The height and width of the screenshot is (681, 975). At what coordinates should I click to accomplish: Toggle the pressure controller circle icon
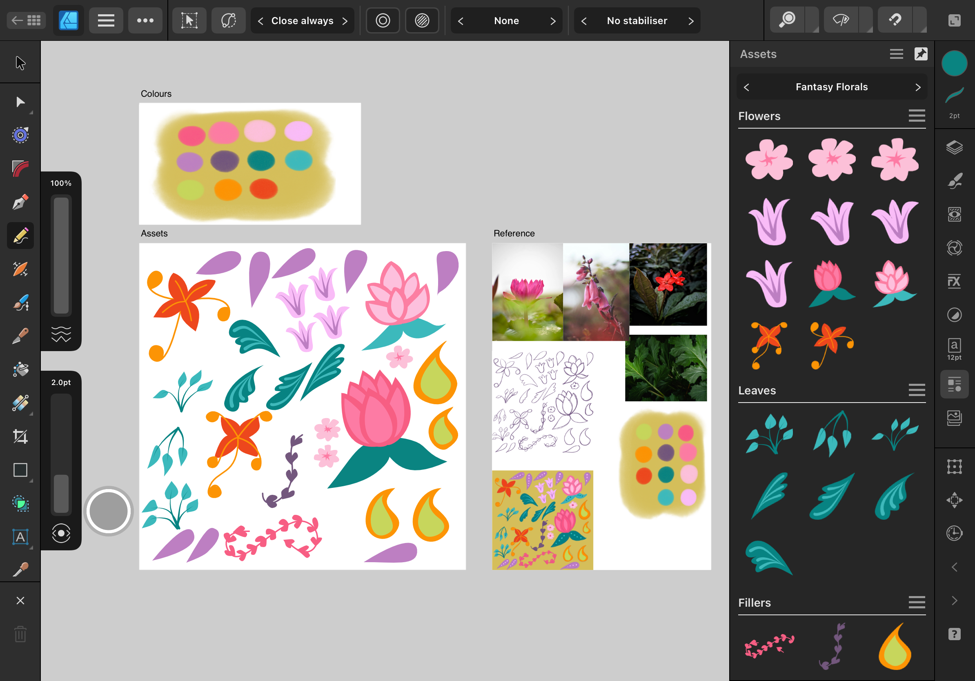(61, 533)
